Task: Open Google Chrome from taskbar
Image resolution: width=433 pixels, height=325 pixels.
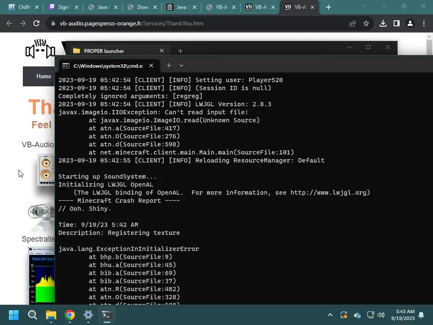Action: point(70,315)
